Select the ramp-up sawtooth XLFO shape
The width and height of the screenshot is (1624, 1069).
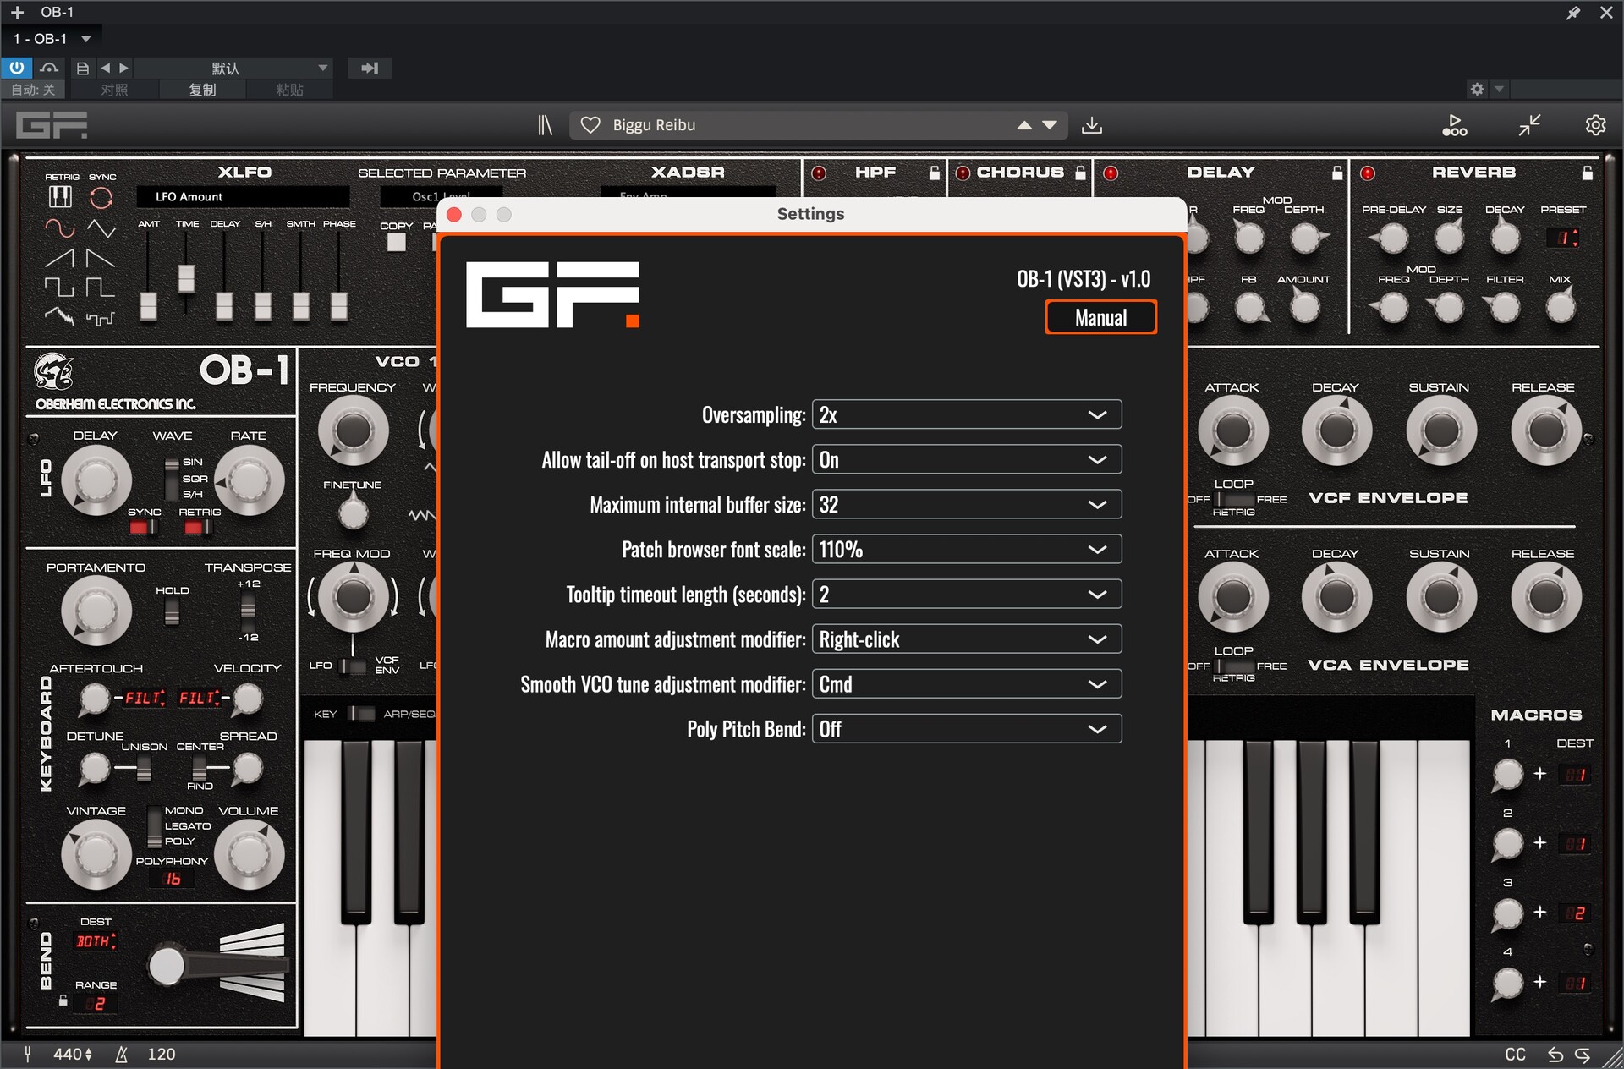pos(59,258)
